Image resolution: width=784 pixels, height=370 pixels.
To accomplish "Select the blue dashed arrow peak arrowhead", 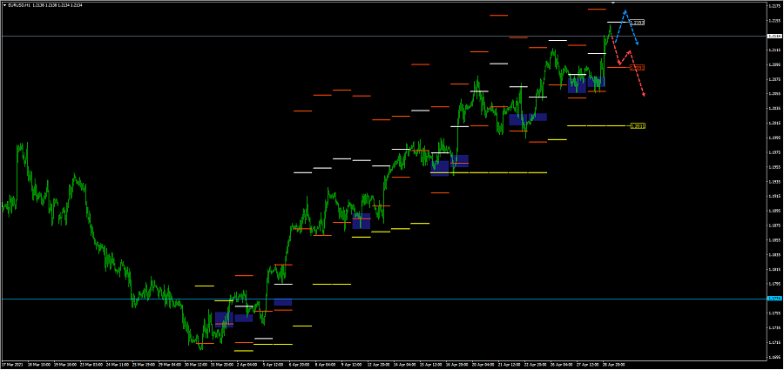I will [625, 11].
